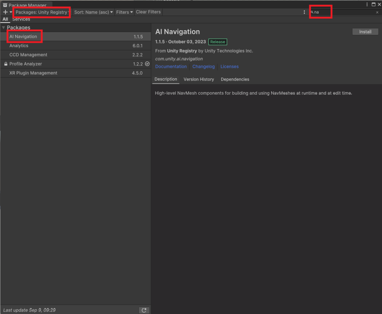This screenshot has height=314, width=382.
Task: Switch to the Description tab
Action: point(166,79)
